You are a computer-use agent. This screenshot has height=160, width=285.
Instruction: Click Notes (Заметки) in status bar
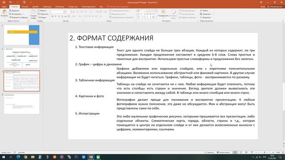point(209,152)
